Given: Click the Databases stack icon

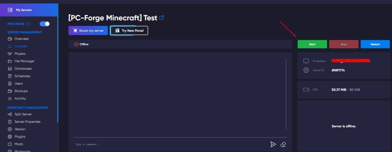Looking at the screenshot, I should pyautogui.click(x=10, y=69).
